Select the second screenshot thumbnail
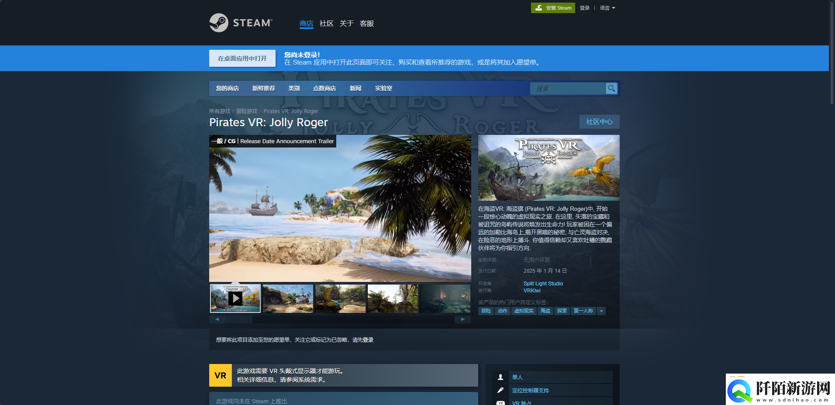This screenshot has height=405, width=835. click(288, 298)
